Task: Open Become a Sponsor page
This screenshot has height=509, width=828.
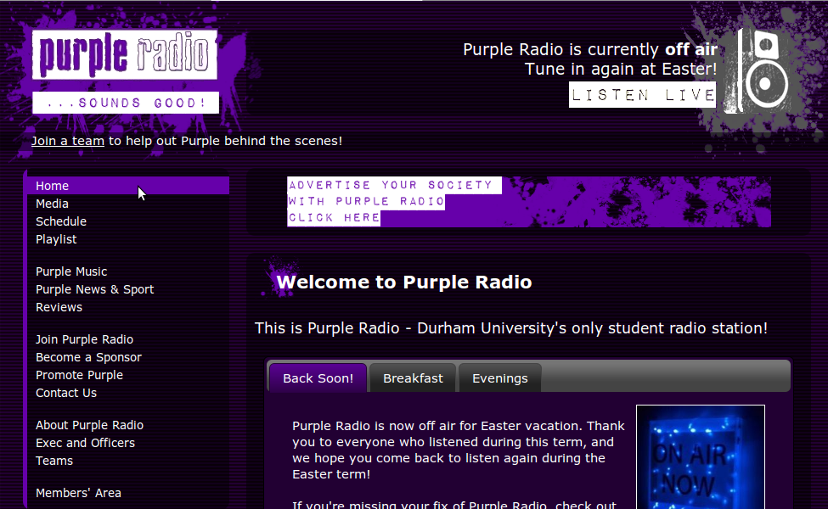Action: point(88,357)
